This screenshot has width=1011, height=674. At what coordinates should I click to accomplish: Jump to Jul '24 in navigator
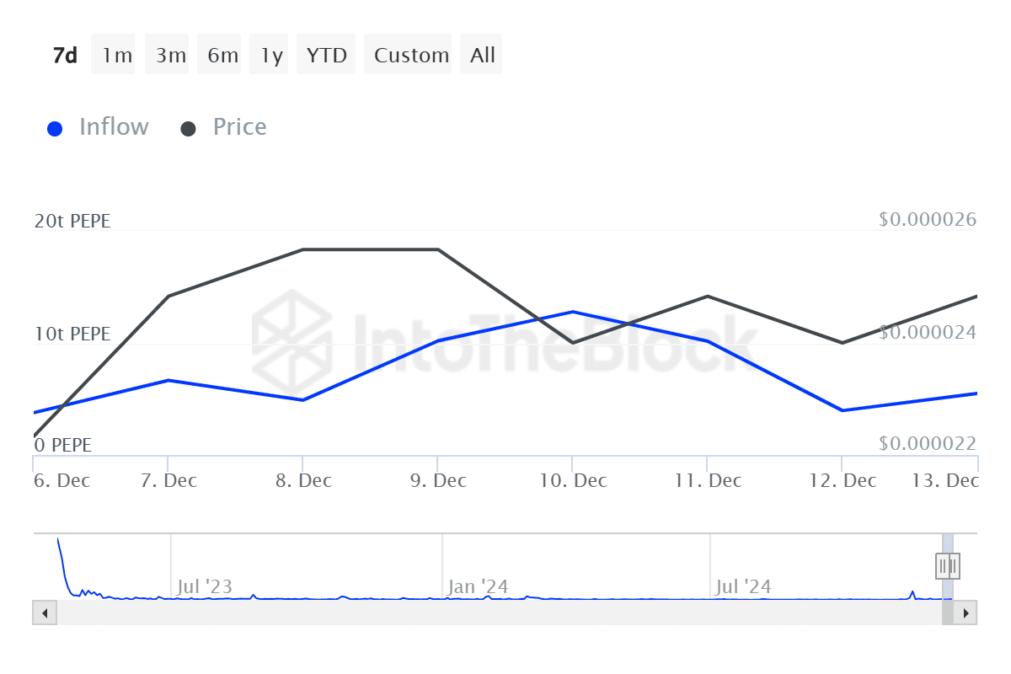pyautogui.click(x=743, y=586)
